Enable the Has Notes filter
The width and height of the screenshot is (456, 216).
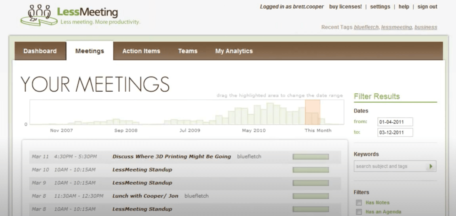359,203
